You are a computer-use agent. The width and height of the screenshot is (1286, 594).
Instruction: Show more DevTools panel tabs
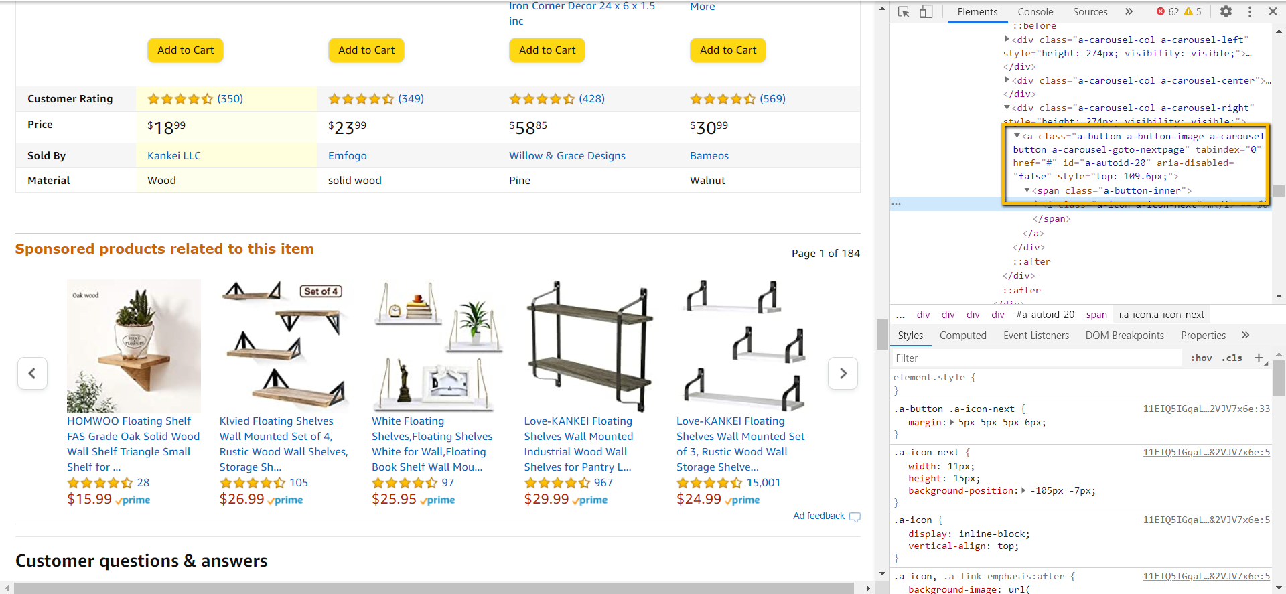point(1129,11)
